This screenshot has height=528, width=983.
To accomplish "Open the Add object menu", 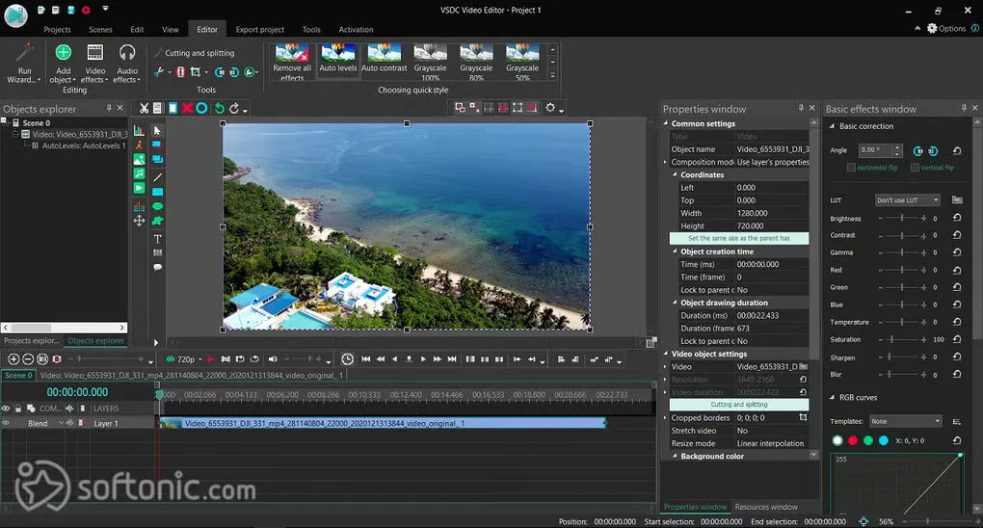I will tap(63, 63).
